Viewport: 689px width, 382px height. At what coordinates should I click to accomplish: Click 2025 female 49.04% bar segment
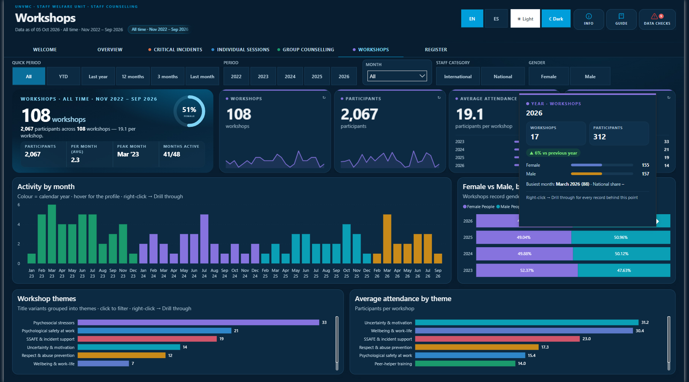pos(523,237)
